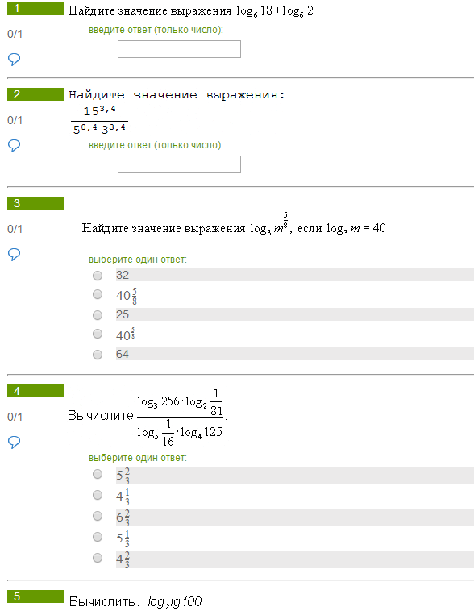The height and width of the screenshot is (615, 474).
Task: Select answer 4 and 1/3 in question 4
Action: click(x=98, y=495)
